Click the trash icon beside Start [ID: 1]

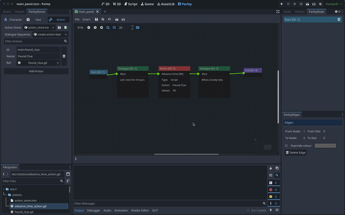(x=339, y=20)
